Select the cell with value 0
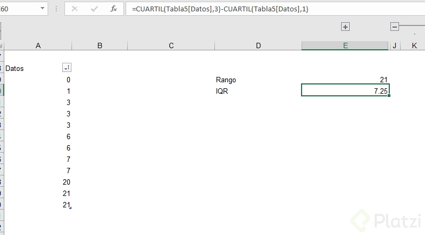 [38, 80]
